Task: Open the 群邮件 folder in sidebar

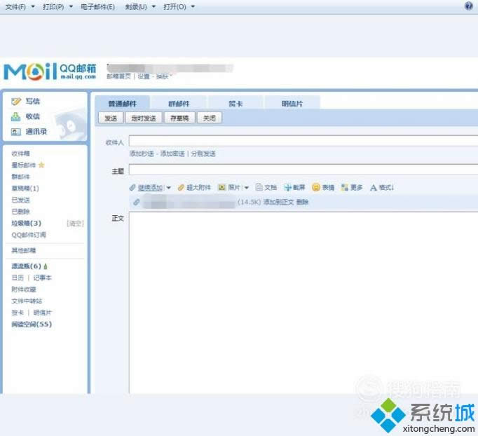Action: pyautogui.click(x=21, y=177)
